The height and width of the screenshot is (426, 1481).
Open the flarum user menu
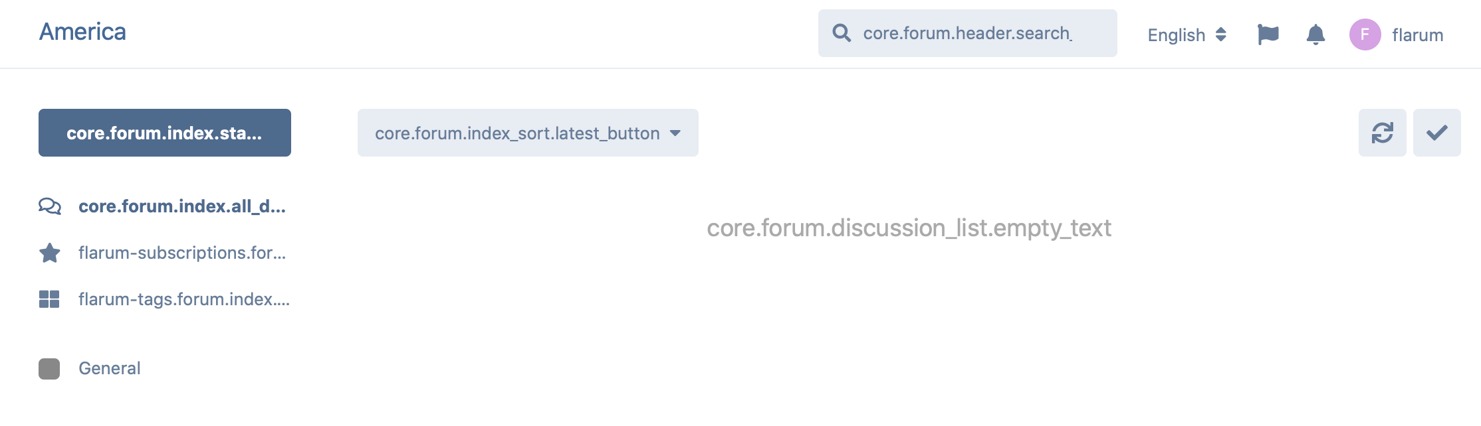tap(1417, 35)
